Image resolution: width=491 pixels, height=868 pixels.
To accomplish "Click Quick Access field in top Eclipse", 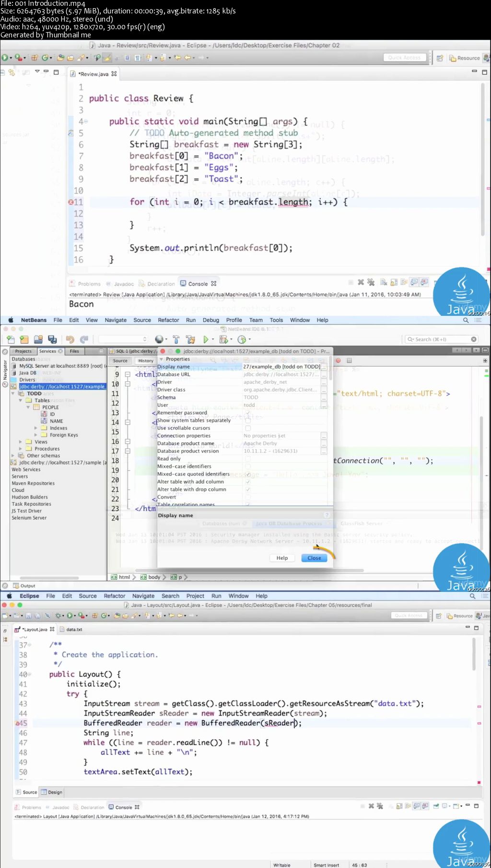I will [x=405, y=58].
